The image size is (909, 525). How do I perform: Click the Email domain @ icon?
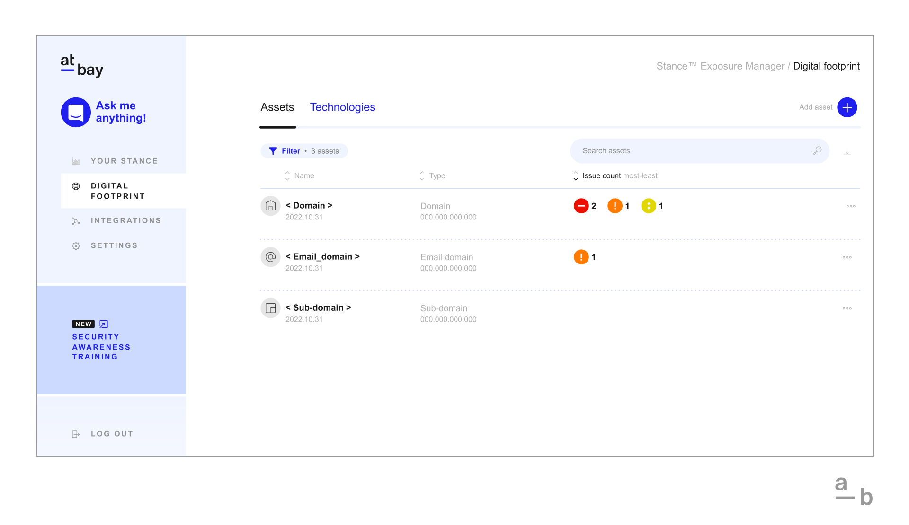(x=270, y=257)
